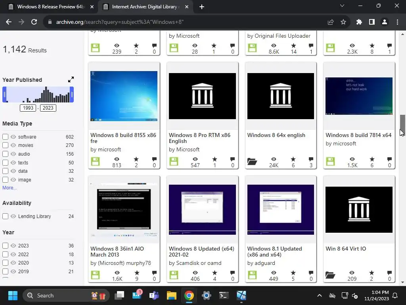Check the software media type checkbox
Screen dimensions: 406x305
[x=5, y=137]
